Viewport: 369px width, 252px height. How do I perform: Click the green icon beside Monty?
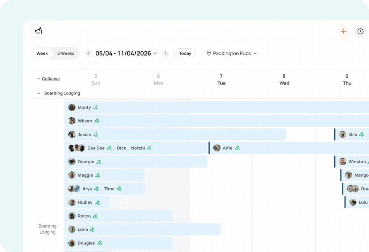(96, 108)
